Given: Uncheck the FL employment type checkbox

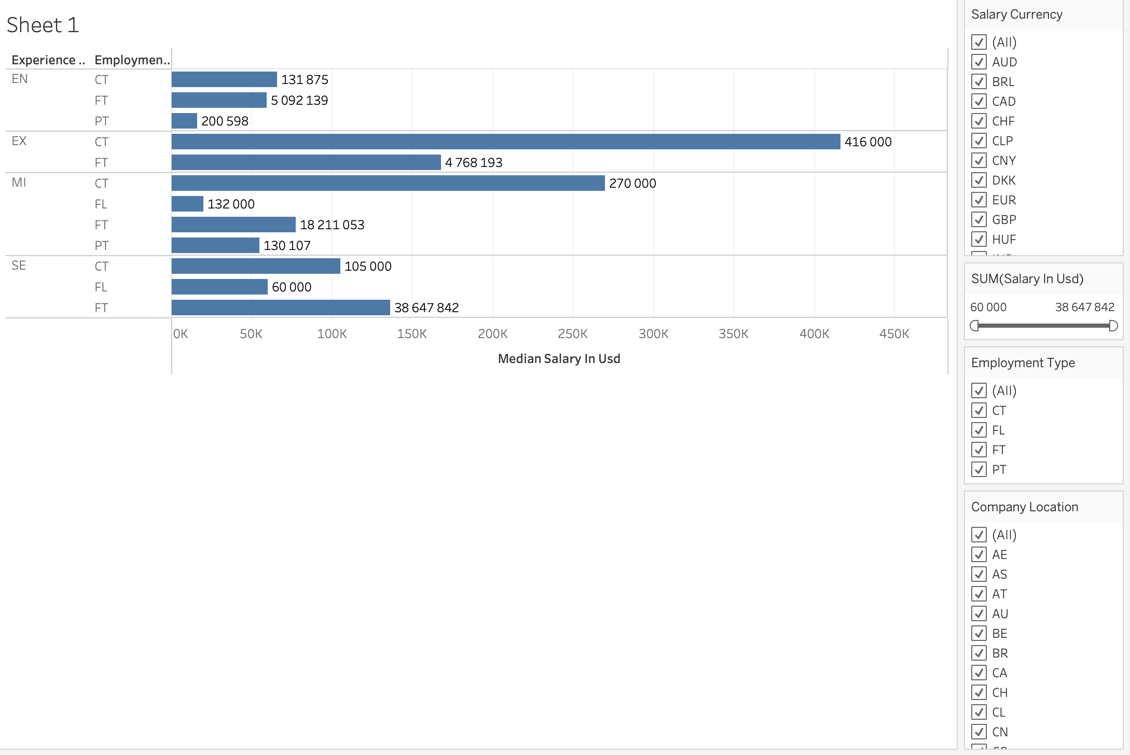Looking at the screenshot, I should (979, 430).
